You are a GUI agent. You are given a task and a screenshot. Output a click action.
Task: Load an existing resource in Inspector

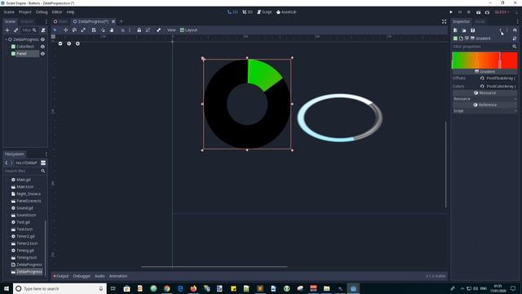(464, 30)
